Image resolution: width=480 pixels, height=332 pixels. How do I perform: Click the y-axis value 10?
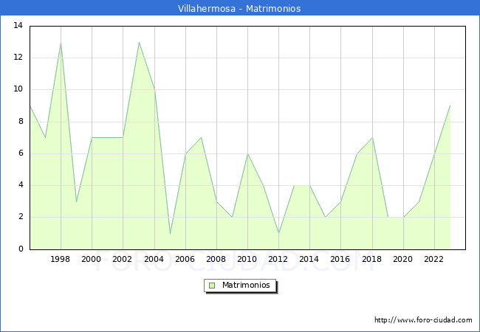pyautogui.click(x=18, y=89)
